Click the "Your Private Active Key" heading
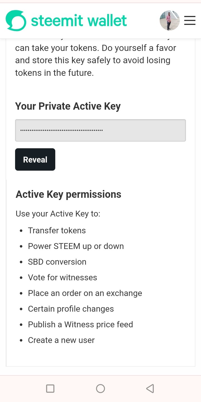Screen dimensions: 201x402 pos(68,106)
